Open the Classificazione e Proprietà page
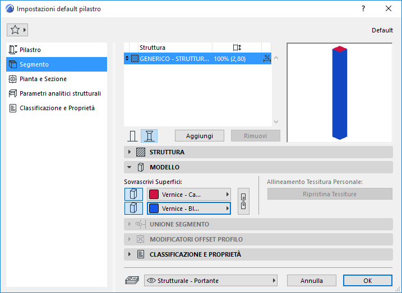Screen dimensions: 402x293 (x=57, y=108)
